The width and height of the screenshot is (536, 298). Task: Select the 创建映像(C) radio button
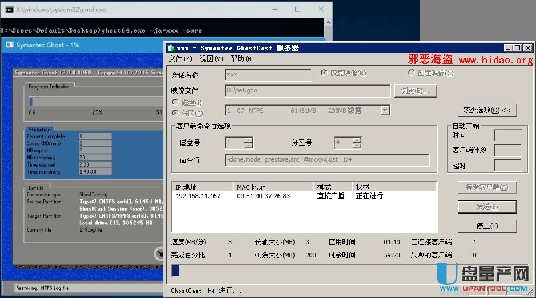[411, 73]
